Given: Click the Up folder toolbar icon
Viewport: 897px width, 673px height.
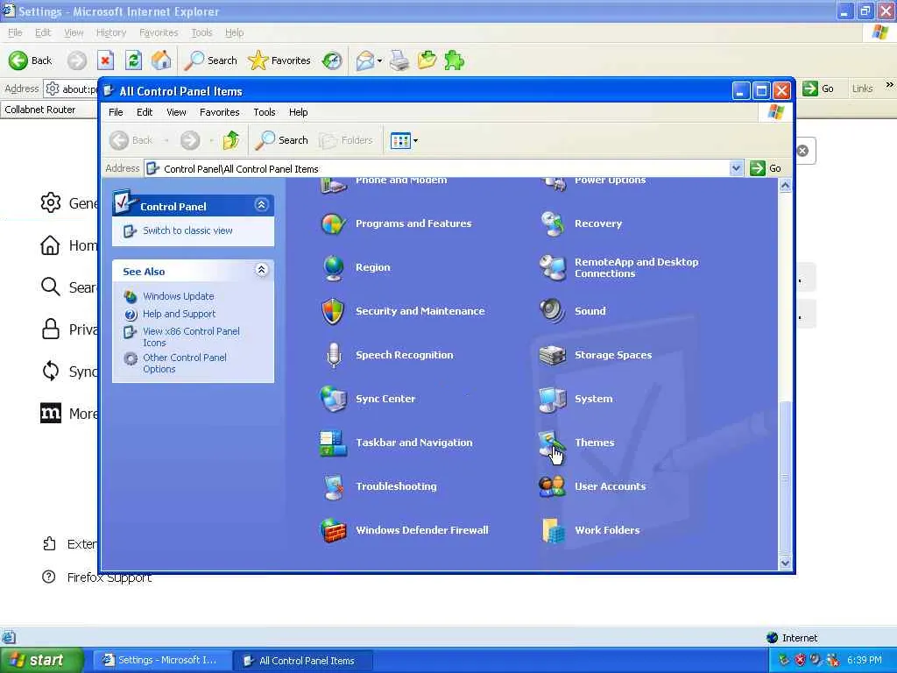Looking at the screenshot, I should 231,140.
